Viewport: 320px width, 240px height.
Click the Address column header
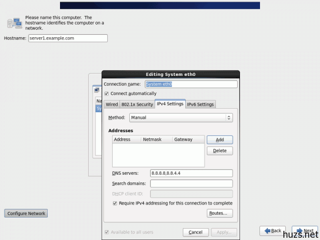coord(126,139)
